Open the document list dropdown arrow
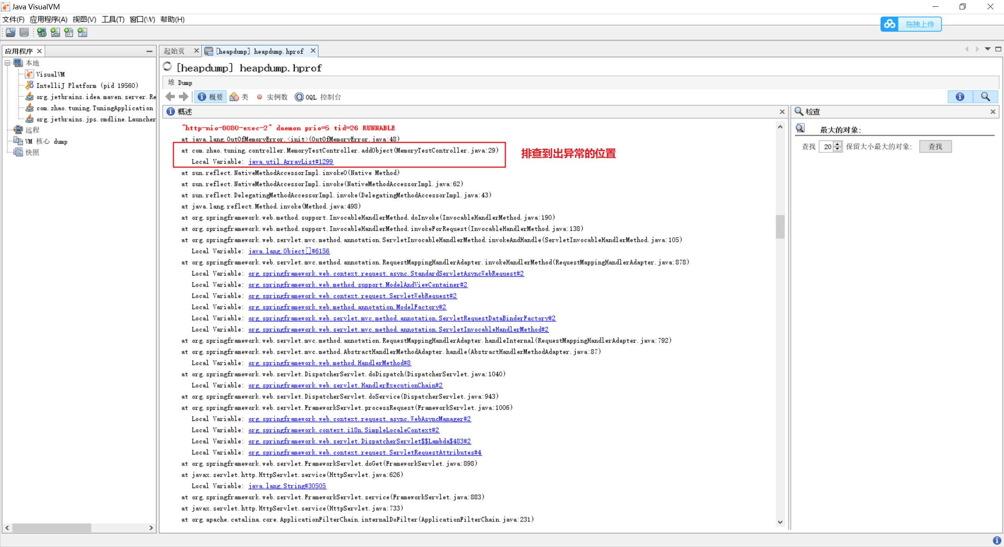The height and width of the screenshot is (547, 1004). pyautogui.click(x=988, y=49)
